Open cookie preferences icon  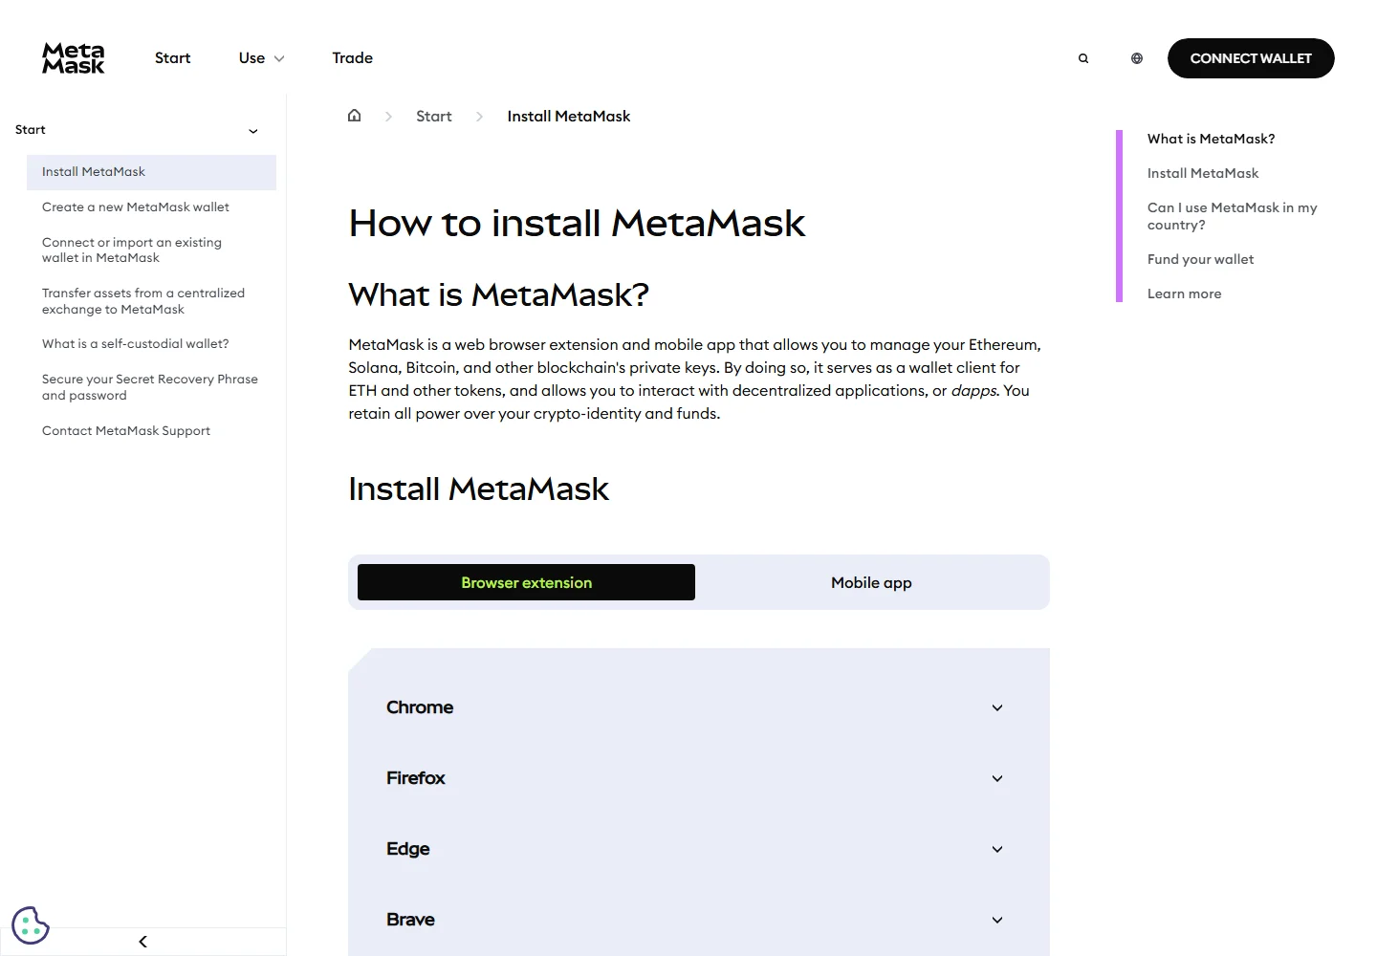click(x=31, y=924)
